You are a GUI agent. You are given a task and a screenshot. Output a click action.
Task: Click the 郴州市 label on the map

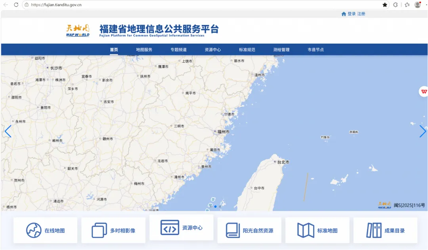57,141
